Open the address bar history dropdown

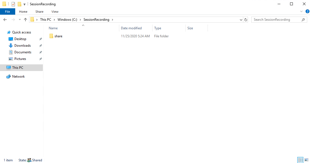click(x=241, y=20)
